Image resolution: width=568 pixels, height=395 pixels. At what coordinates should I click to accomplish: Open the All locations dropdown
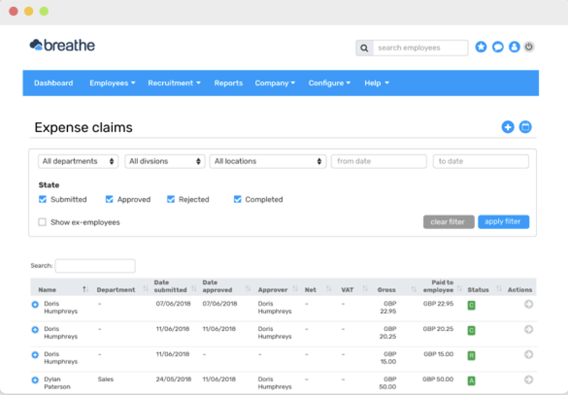(268, 161)
